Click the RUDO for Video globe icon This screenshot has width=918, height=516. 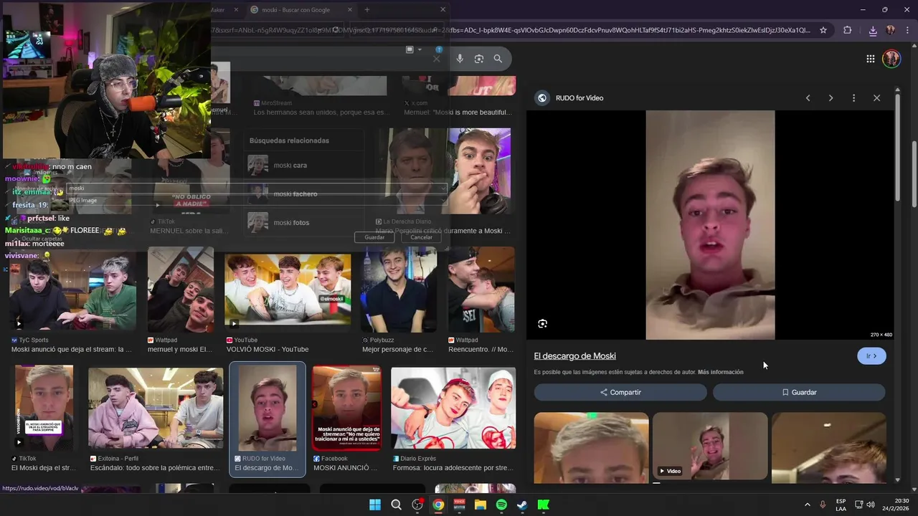point(542,98)
